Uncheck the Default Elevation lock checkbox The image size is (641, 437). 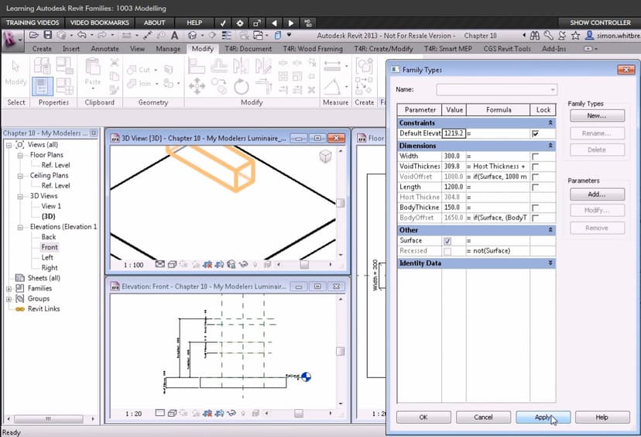(x=535, y=133)
